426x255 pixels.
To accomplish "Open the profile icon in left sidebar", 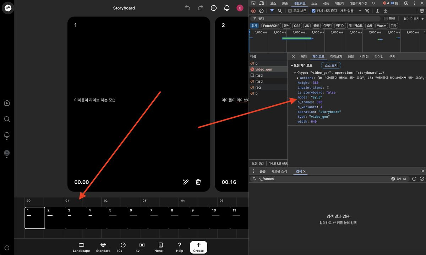I will 7,153.
